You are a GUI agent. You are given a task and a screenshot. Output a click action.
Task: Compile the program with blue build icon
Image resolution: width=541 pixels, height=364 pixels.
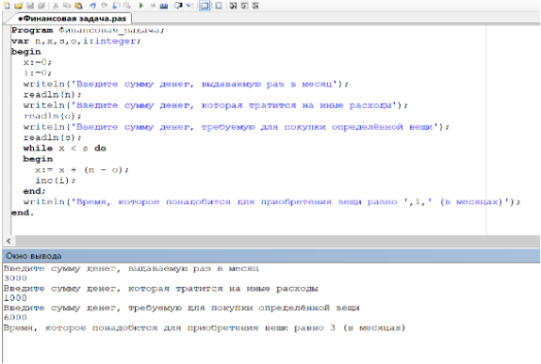point(164,6)
